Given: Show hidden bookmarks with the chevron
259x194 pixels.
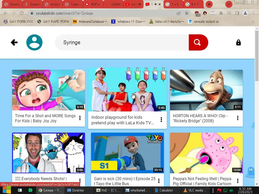Looking at the screenshot, I should click(253, 22).
